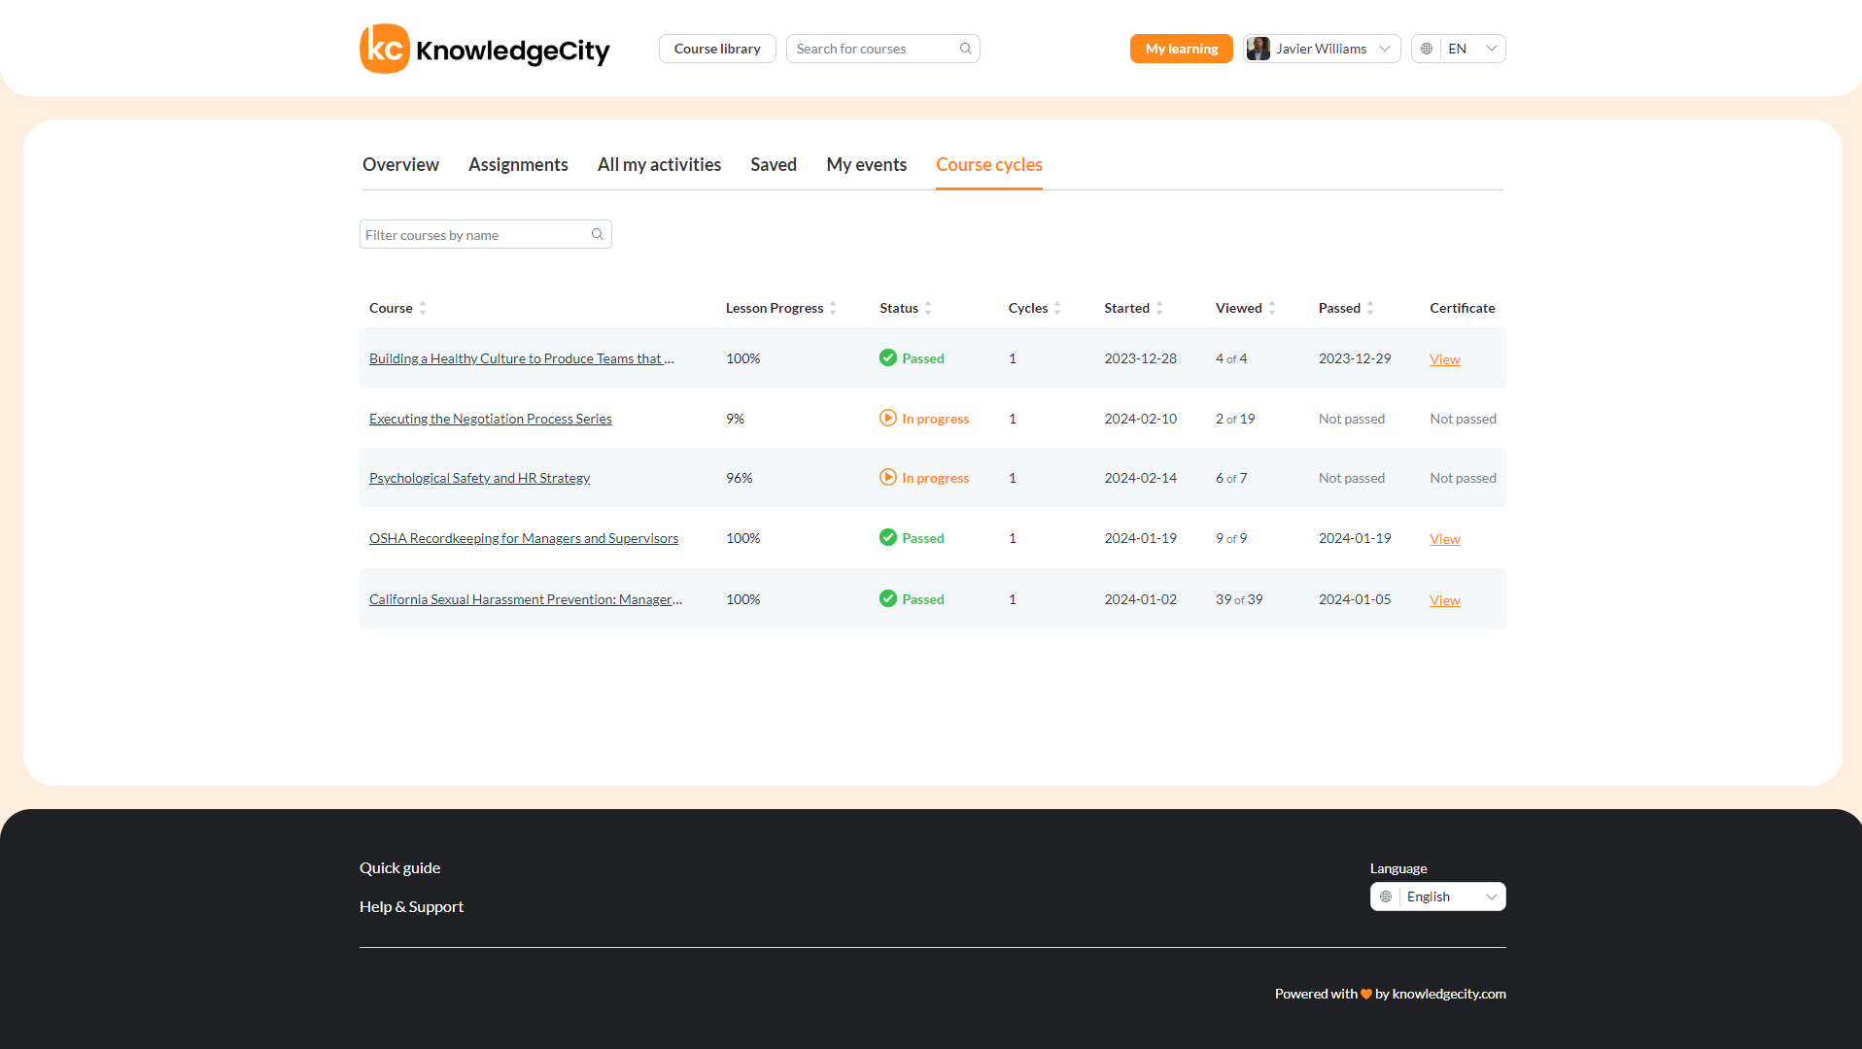Click the globe icon next to EN selector
The height and width of the screenshot is (1049, 1862).
coord(1426,48)
